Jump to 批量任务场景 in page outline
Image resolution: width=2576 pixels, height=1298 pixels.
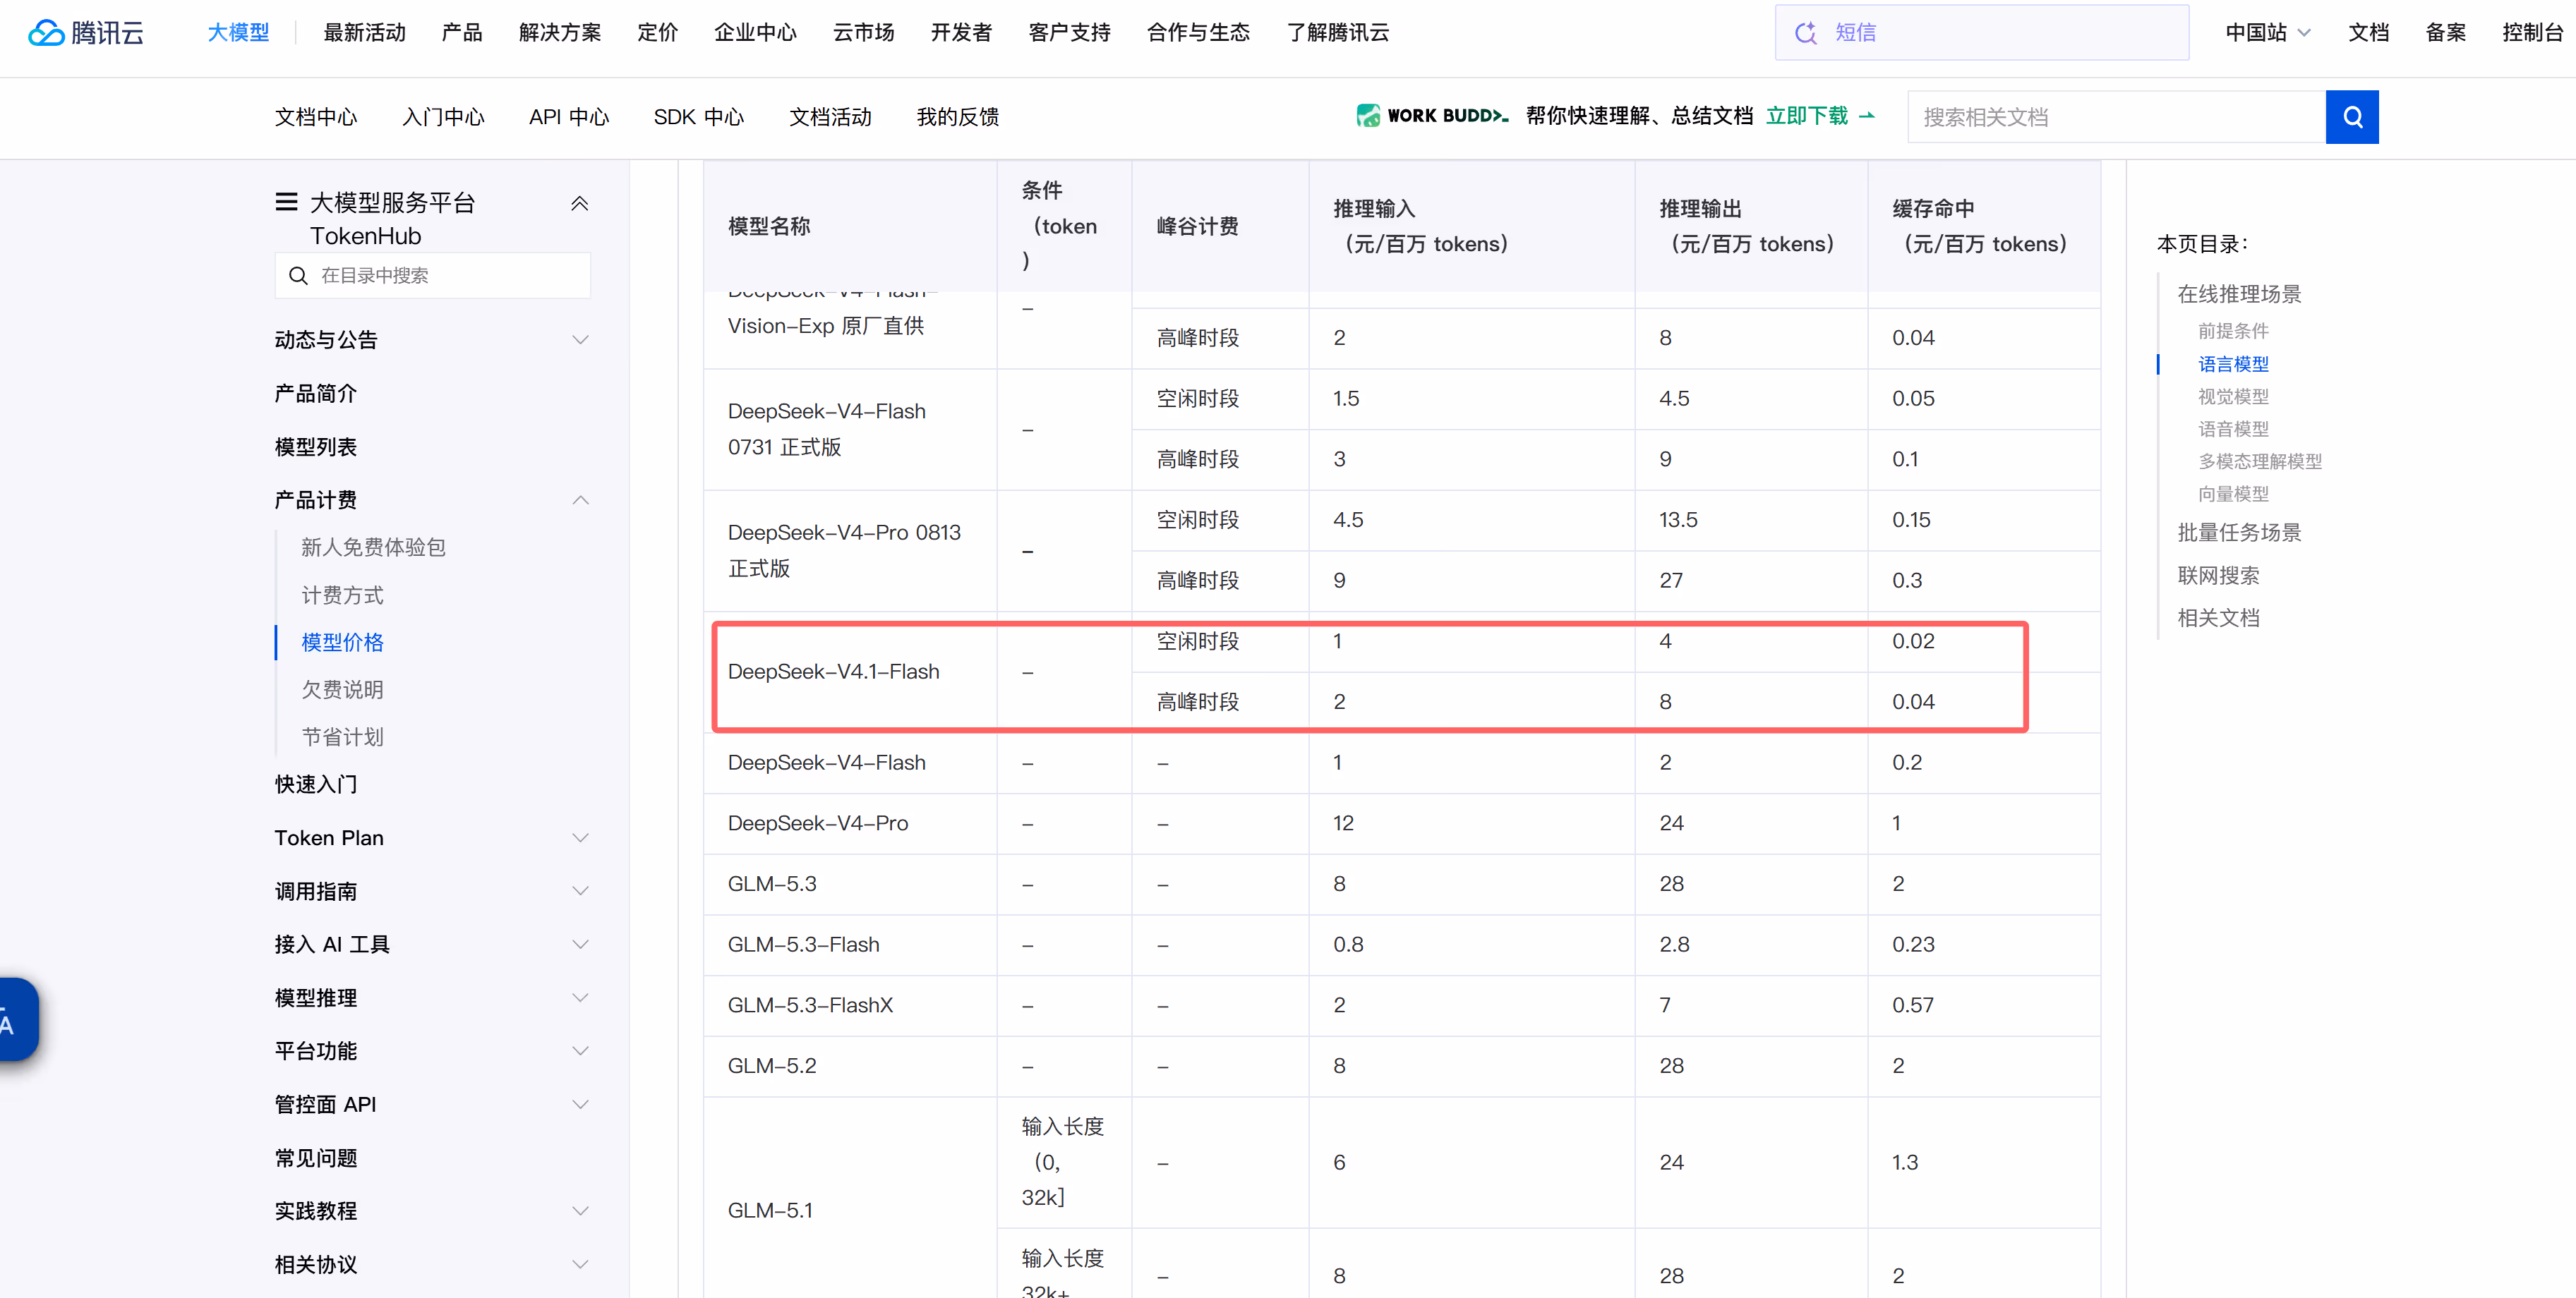coord(2239,533)
